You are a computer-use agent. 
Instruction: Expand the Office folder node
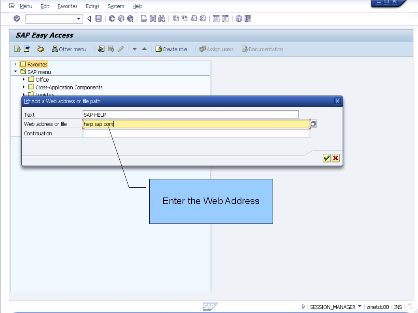(24, 79)
